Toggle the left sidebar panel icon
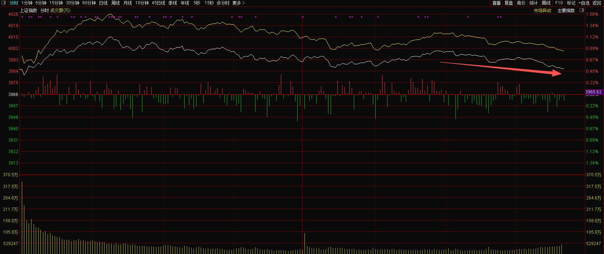 [x=4, y=3]
